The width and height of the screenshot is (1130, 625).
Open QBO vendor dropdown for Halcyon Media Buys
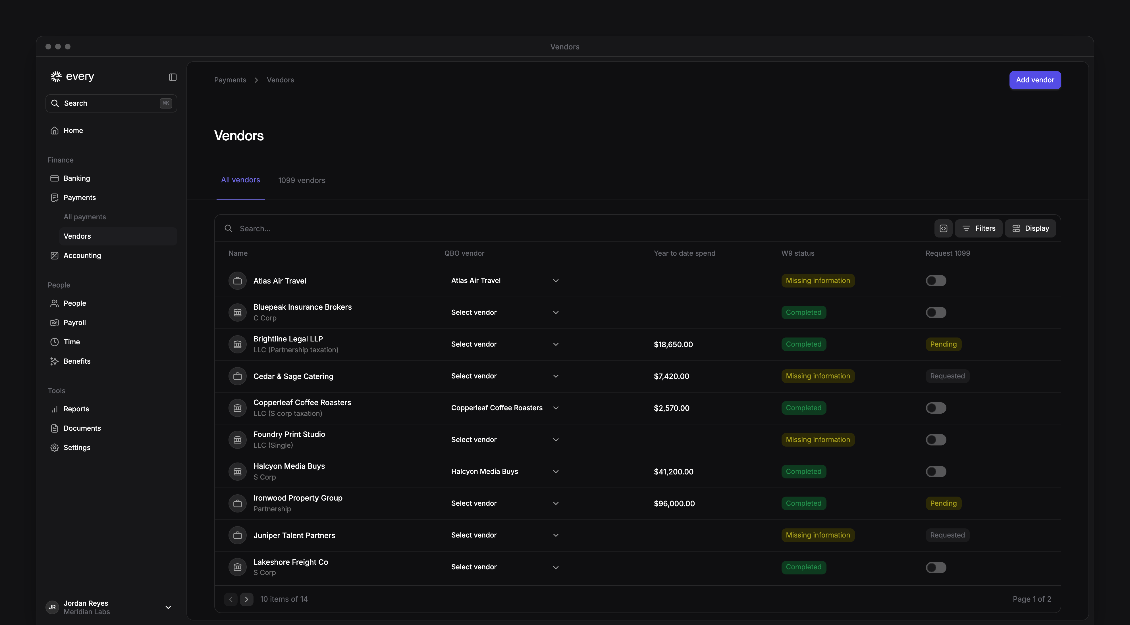coord(505,472)
